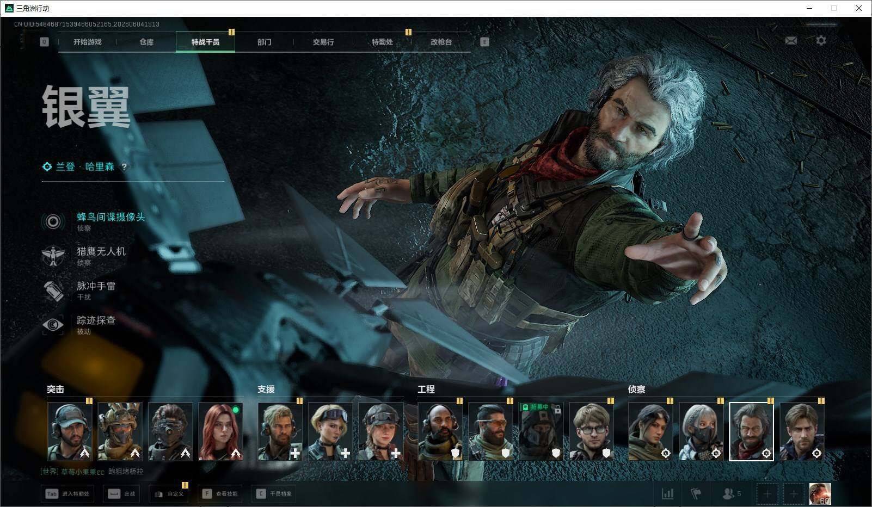Open the bar chart statistics icon

667,494
